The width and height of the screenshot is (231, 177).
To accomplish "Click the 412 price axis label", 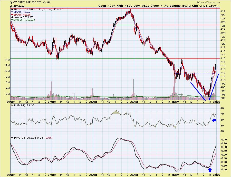I will pos(223,73).
